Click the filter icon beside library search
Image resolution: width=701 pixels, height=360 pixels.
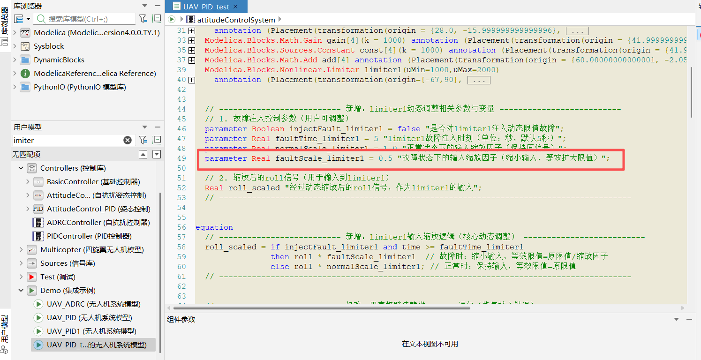pos(143,19)
